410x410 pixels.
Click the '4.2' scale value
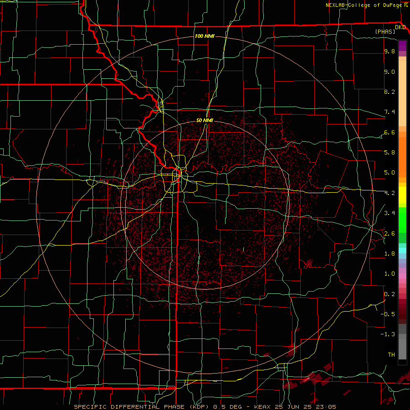click(389, 193)
